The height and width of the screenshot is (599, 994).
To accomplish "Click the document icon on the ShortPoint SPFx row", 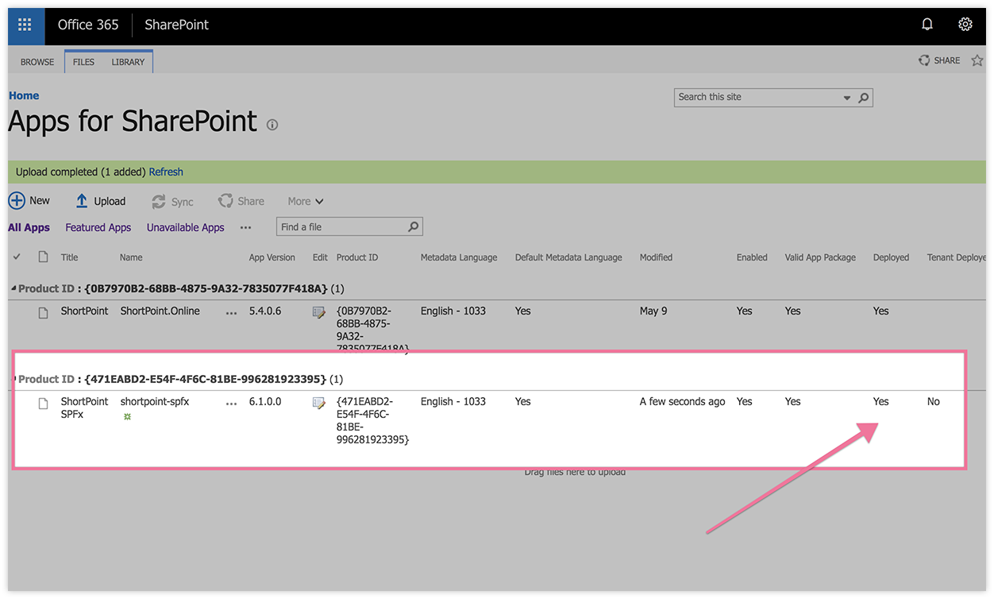I will [43, 402].
